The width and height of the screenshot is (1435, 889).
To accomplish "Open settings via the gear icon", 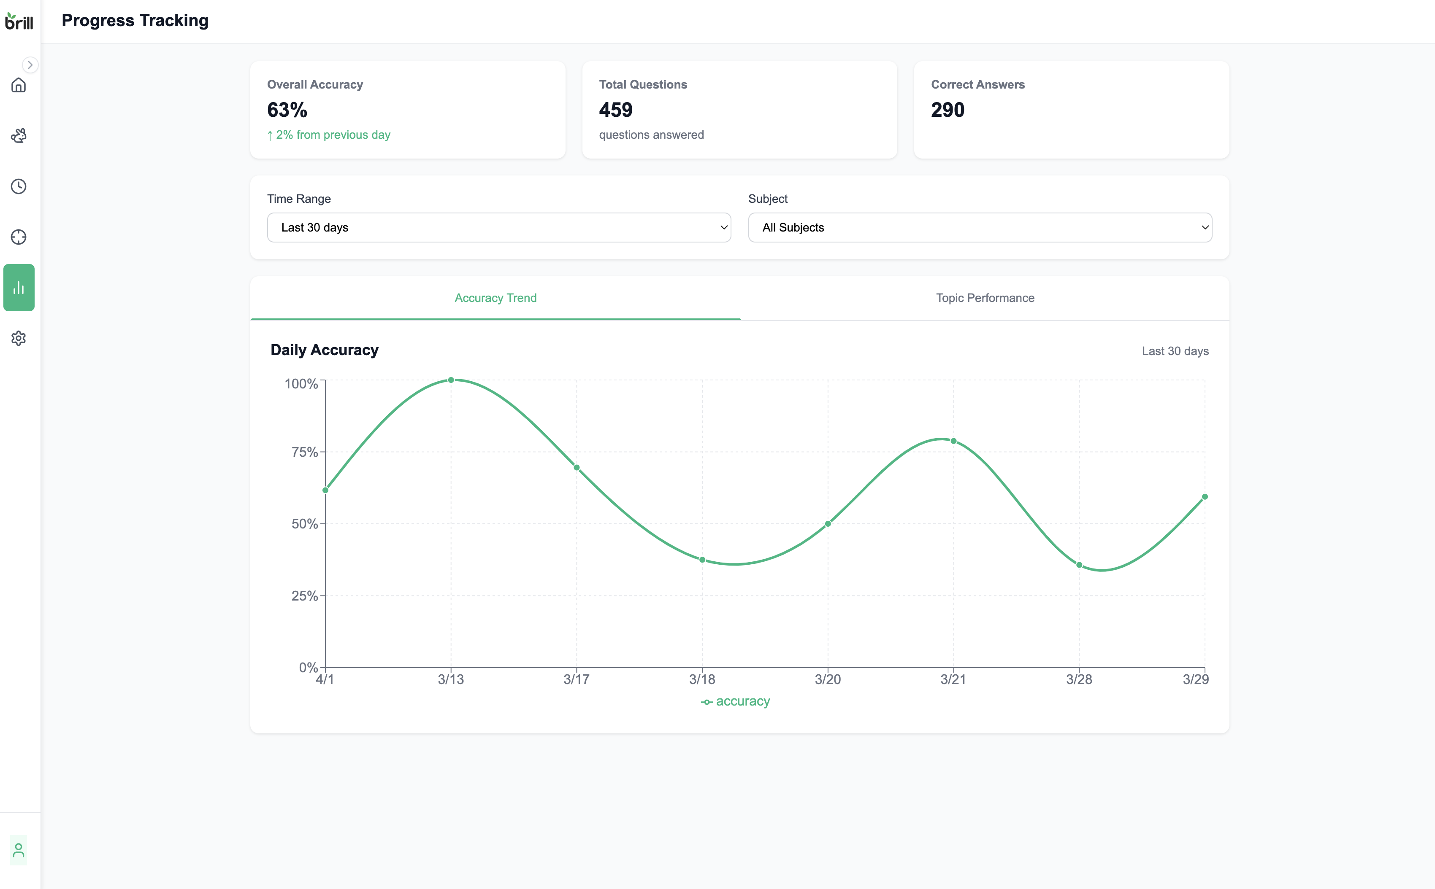I will (19, 338).
